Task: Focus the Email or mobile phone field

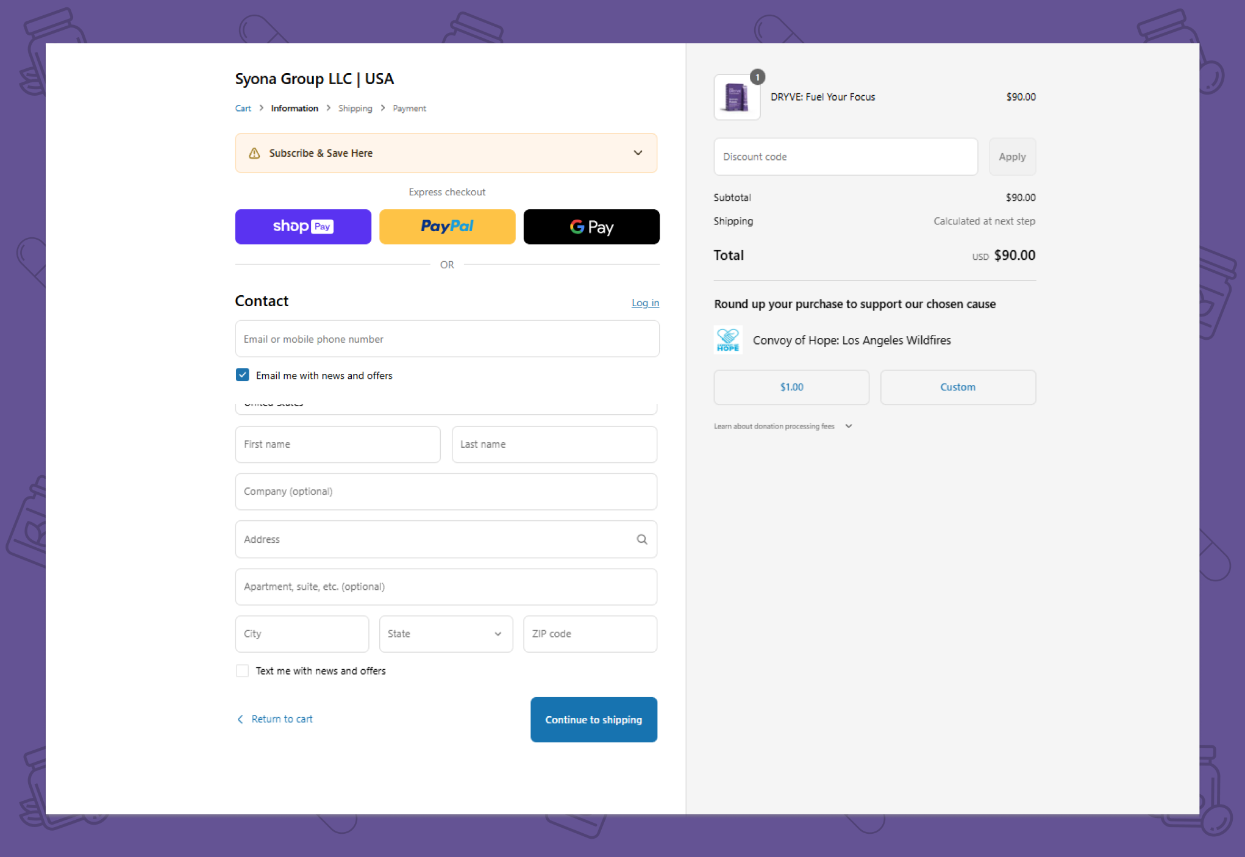Action: pyautogui.click(x=447, y=339)
